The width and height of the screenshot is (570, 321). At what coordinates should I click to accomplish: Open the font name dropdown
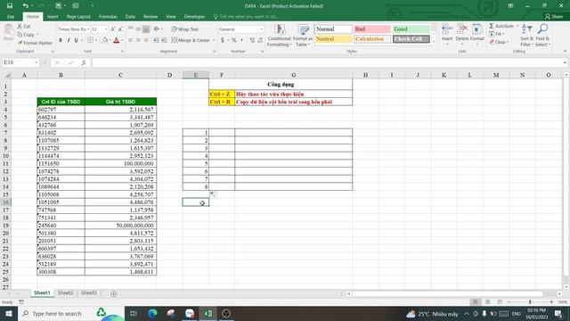[x=88, y=29]
